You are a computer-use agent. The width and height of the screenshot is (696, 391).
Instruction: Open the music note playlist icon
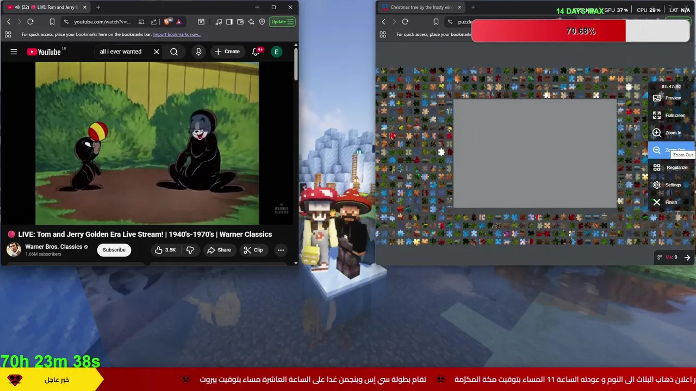coord(219,22)
